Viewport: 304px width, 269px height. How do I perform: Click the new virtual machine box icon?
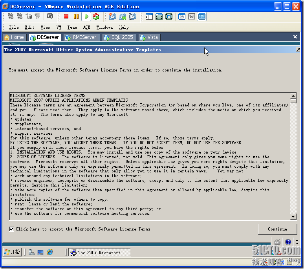[x=29, y=16]
